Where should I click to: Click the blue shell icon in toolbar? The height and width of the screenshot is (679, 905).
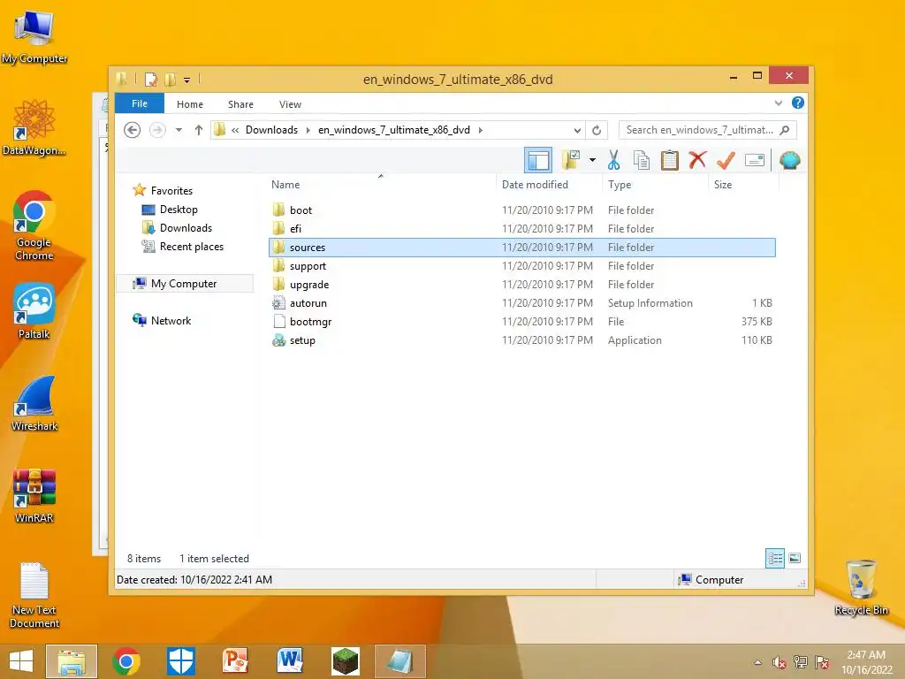tap(789, 160)
